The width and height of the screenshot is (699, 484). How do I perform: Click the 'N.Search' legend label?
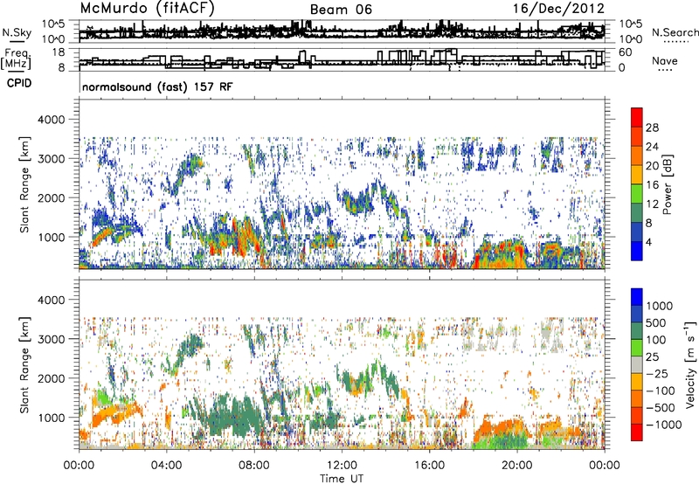(675, 32)
